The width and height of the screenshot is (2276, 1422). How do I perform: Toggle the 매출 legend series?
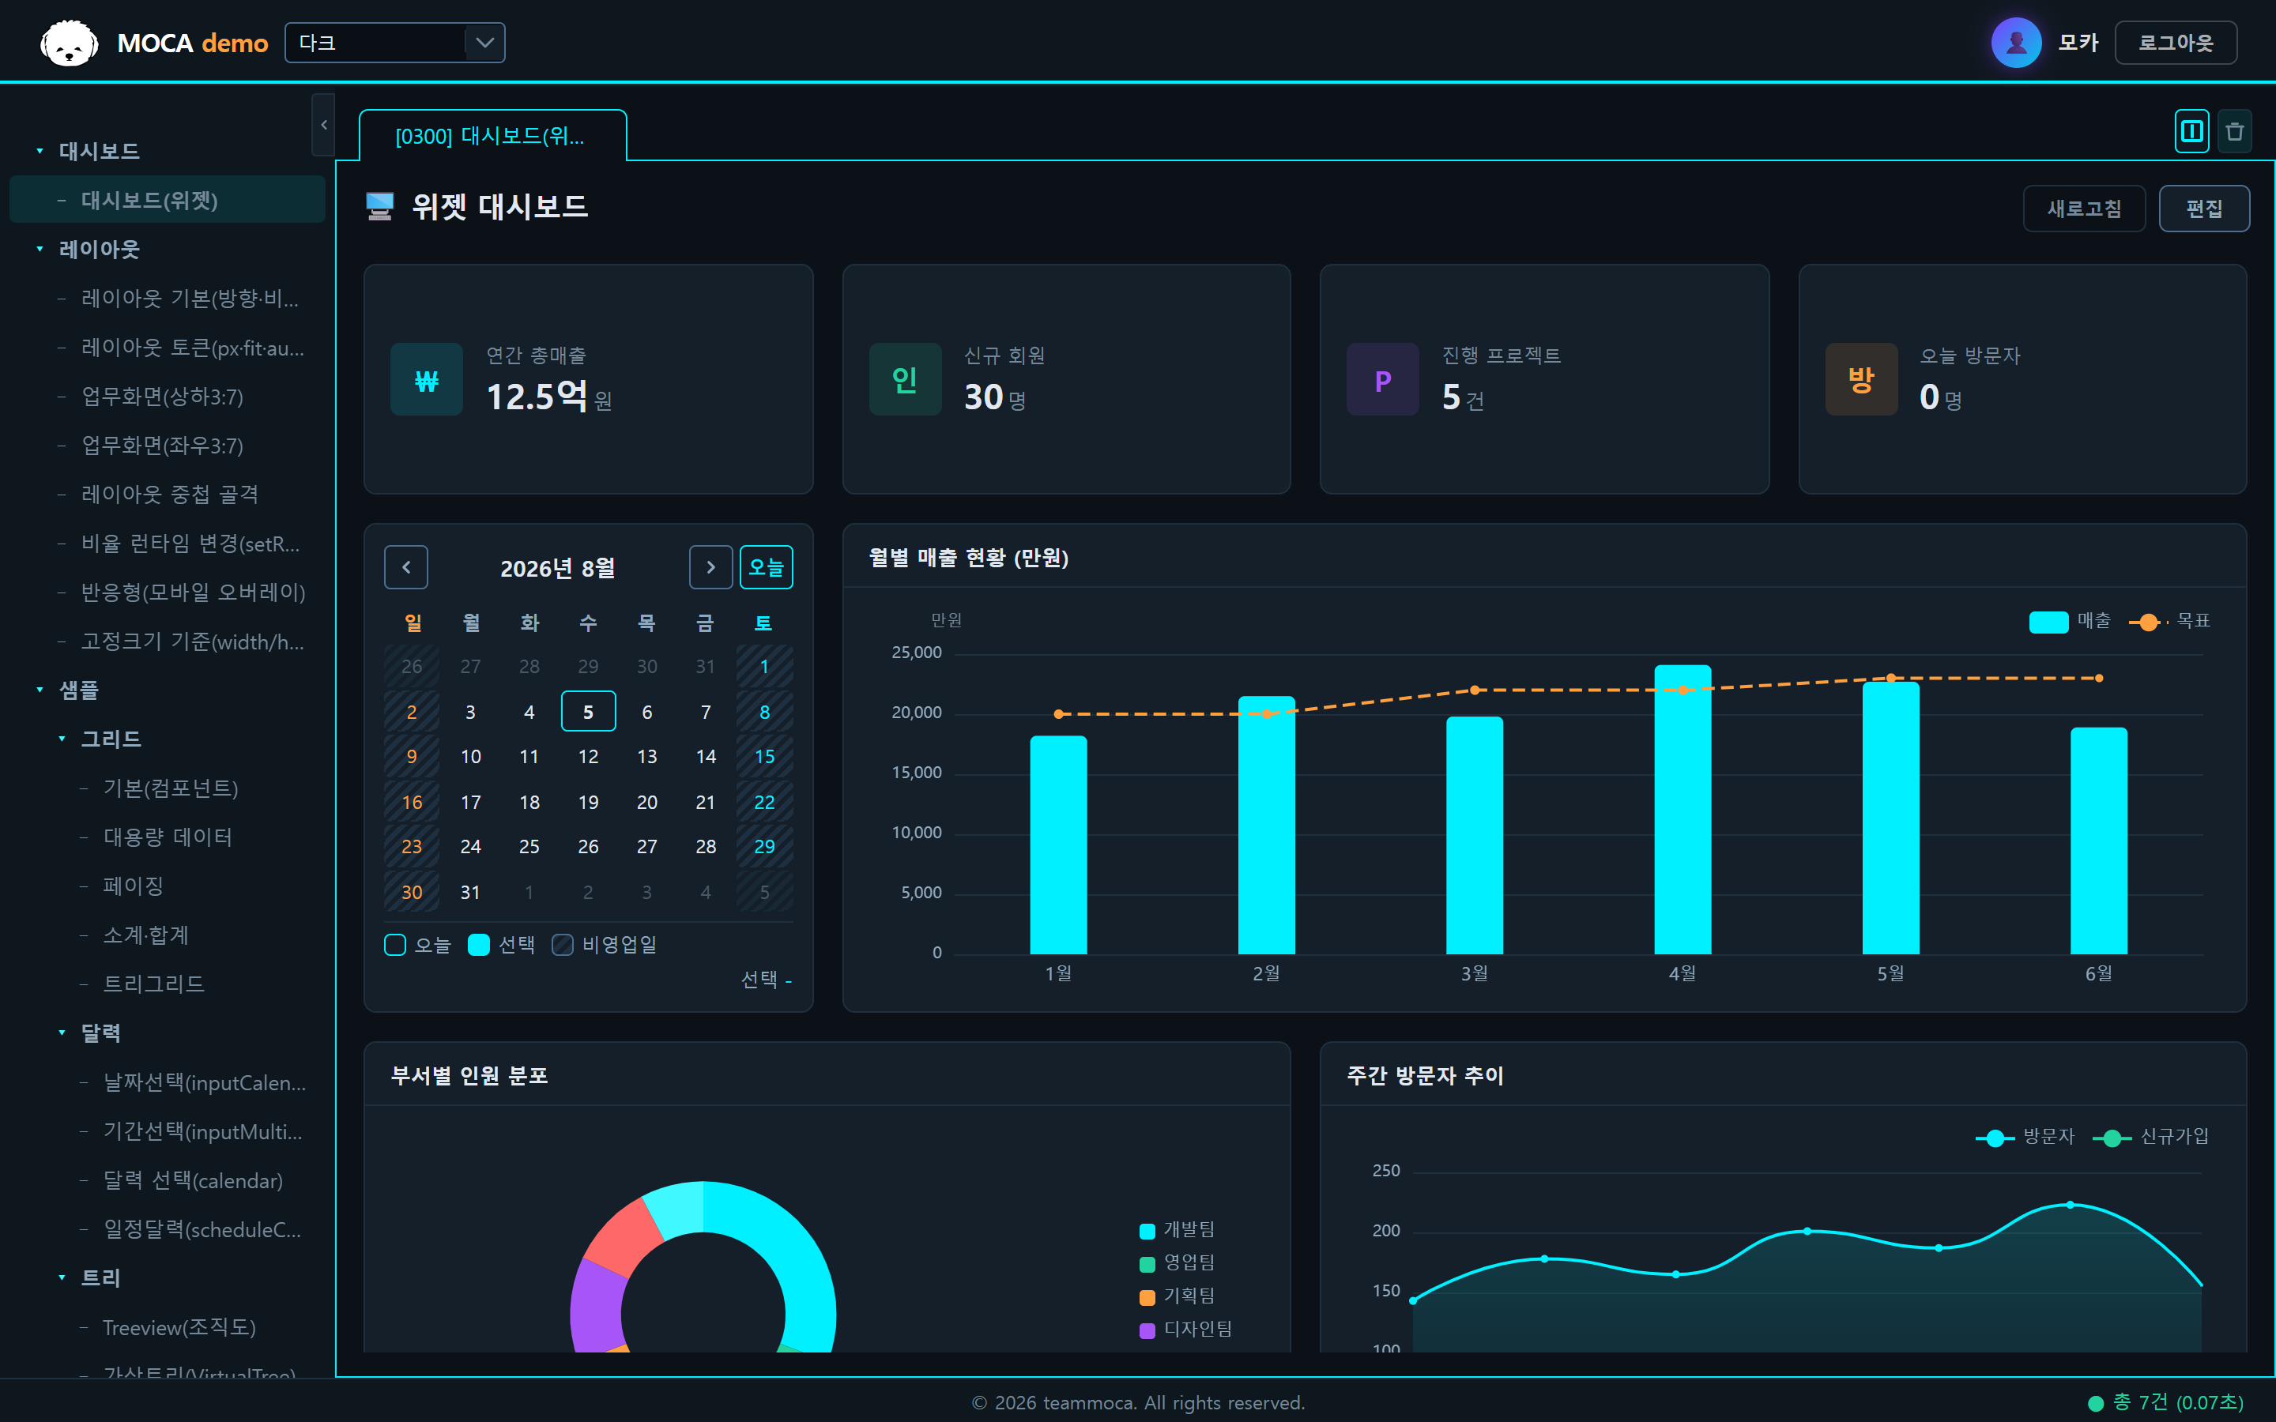click(2070, 621)
